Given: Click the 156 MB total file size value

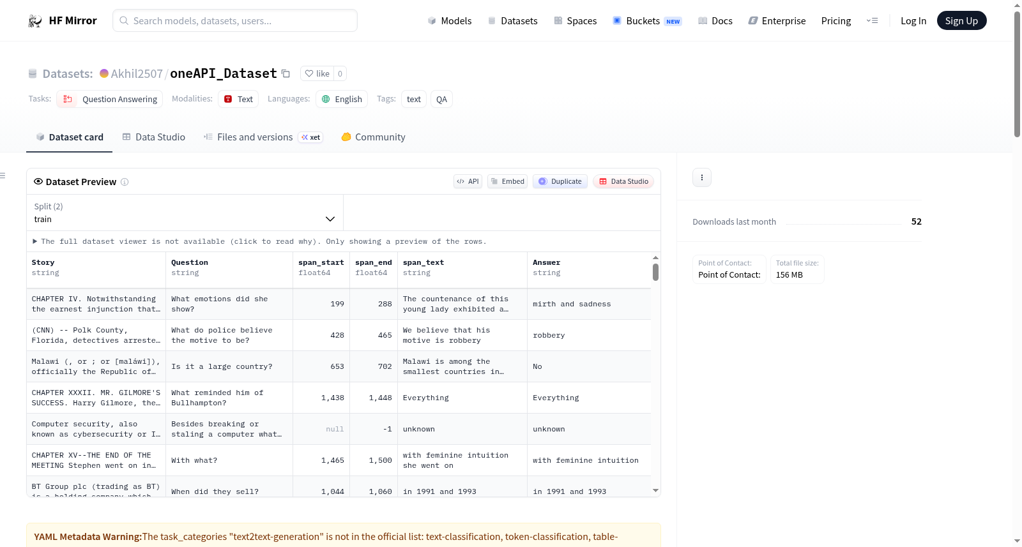Looking at the screenshot, I should 789,275.
